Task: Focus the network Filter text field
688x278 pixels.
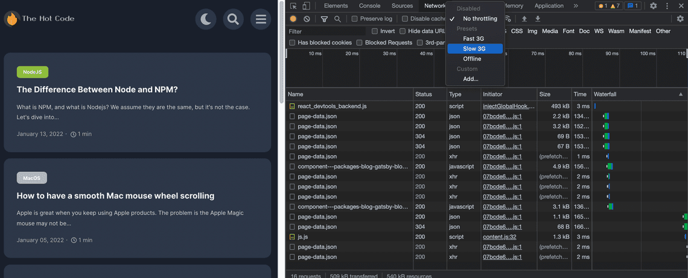Action: coord(326,31)
